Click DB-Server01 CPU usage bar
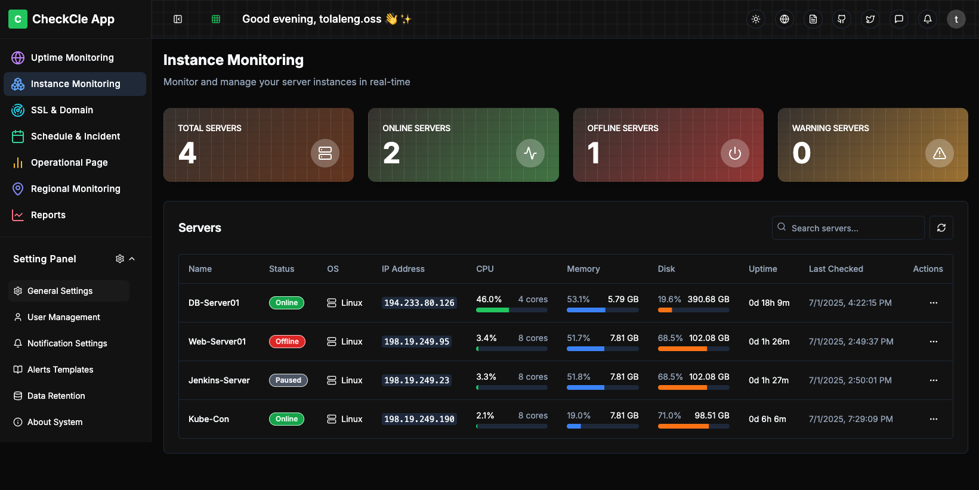 click(x=511, y=310)
